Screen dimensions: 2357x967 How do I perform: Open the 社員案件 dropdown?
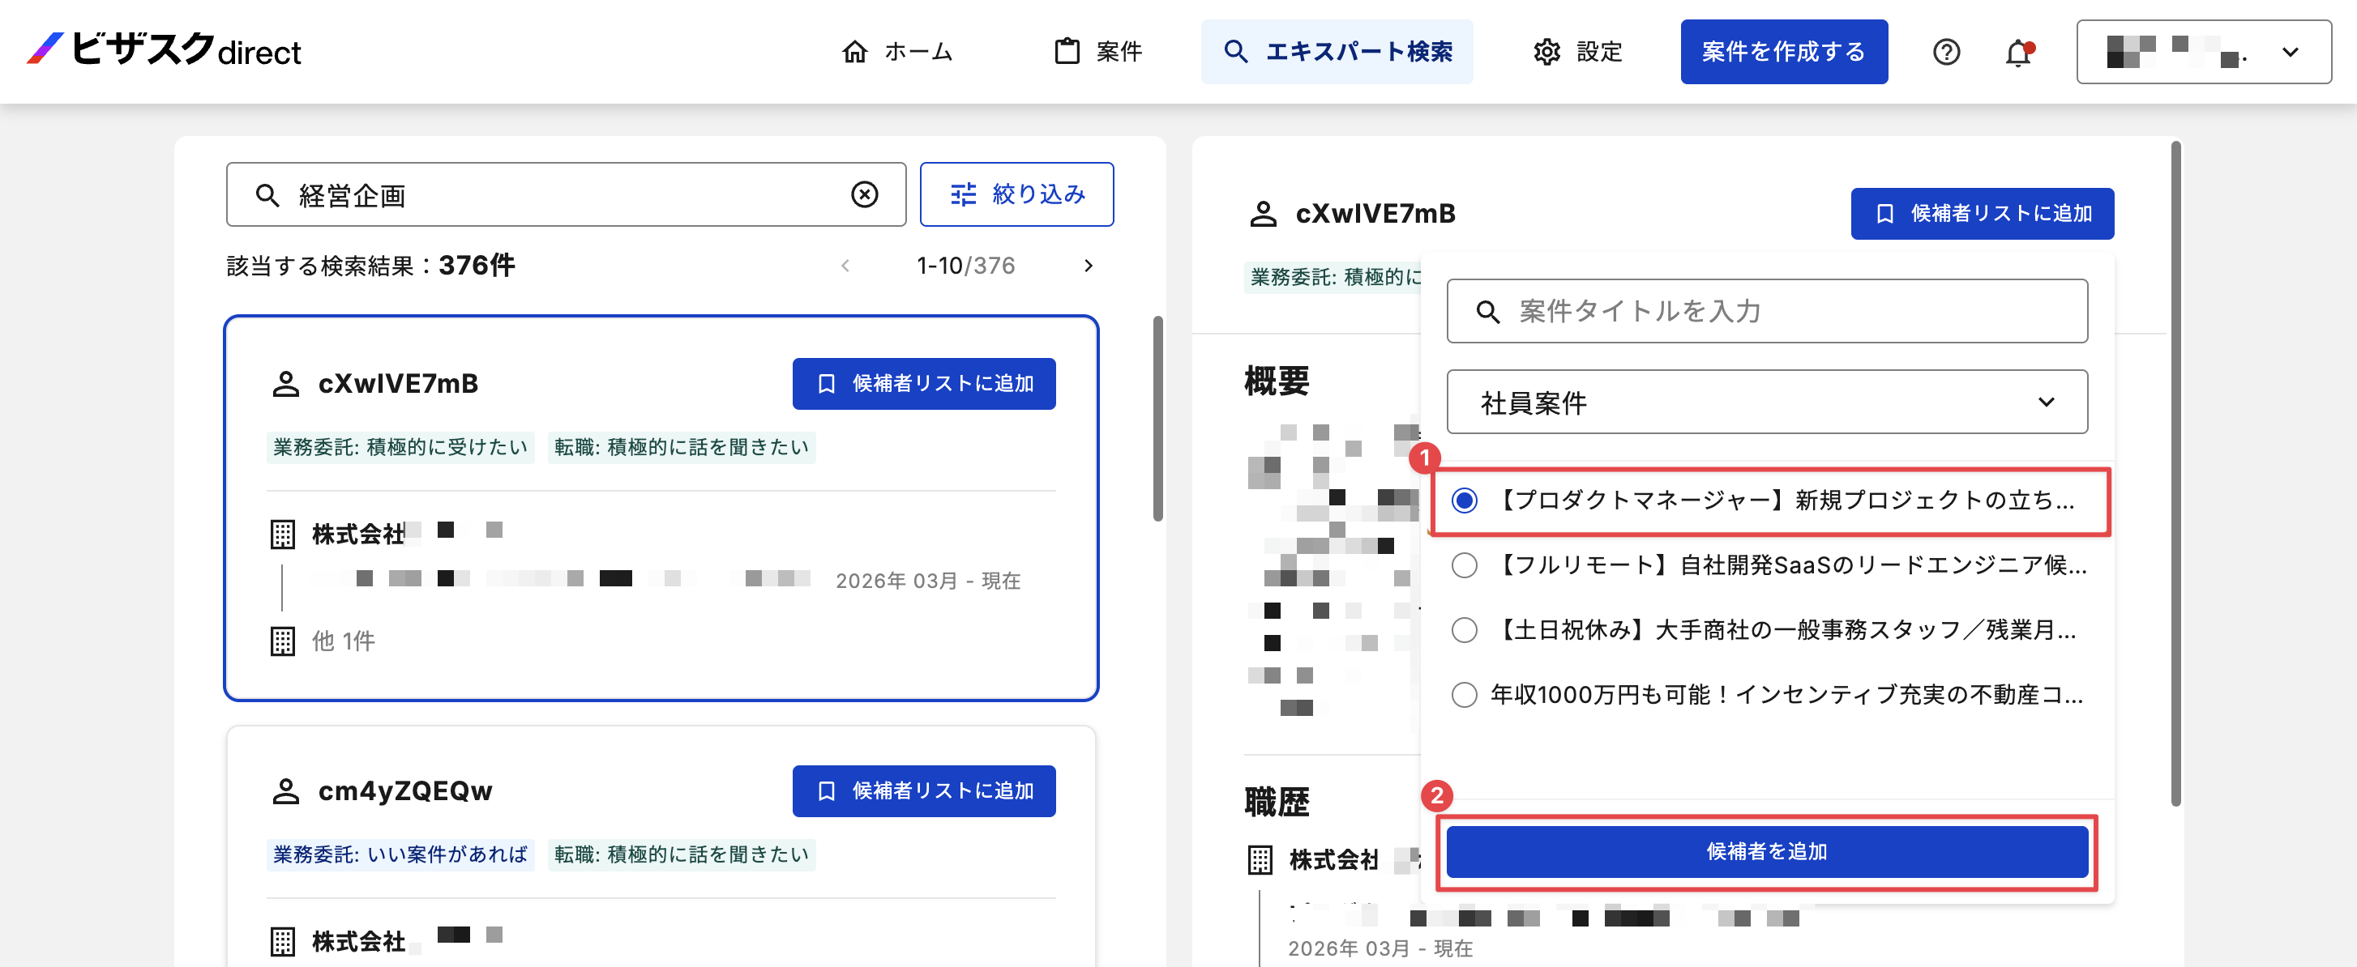pyautogui.click(x=1767, y=403)
